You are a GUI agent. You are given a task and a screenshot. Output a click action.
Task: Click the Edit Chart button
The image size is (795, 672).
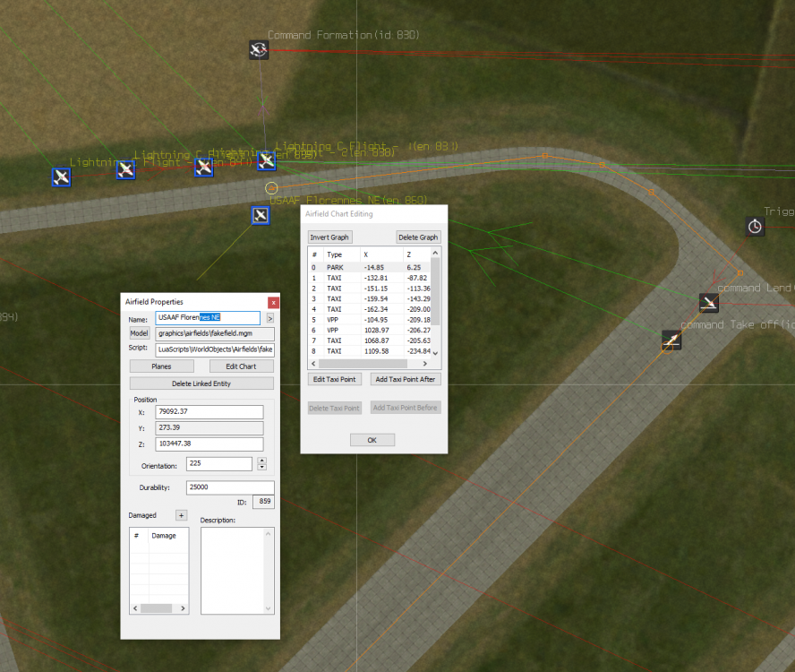pos(241,366)
